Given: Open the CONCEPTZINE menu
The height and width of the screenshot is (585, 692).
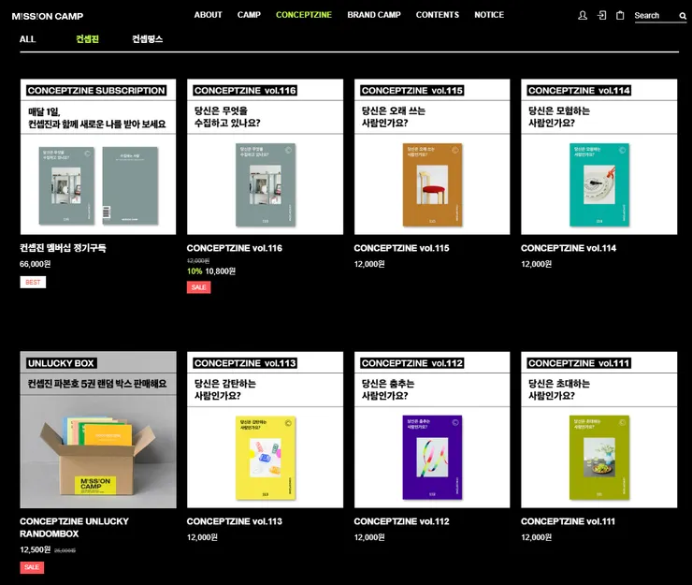Looking at the screenshot, I should 304,15.
